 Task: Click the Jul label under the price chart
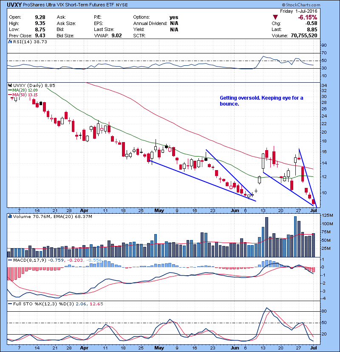(314, 211)
